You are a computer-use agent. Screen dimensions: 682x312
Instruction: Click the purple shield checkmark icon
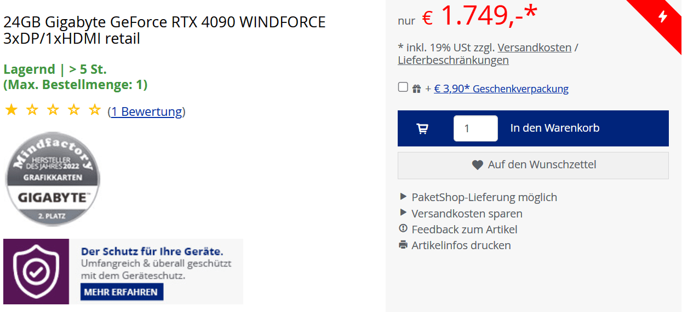point(36,271)
